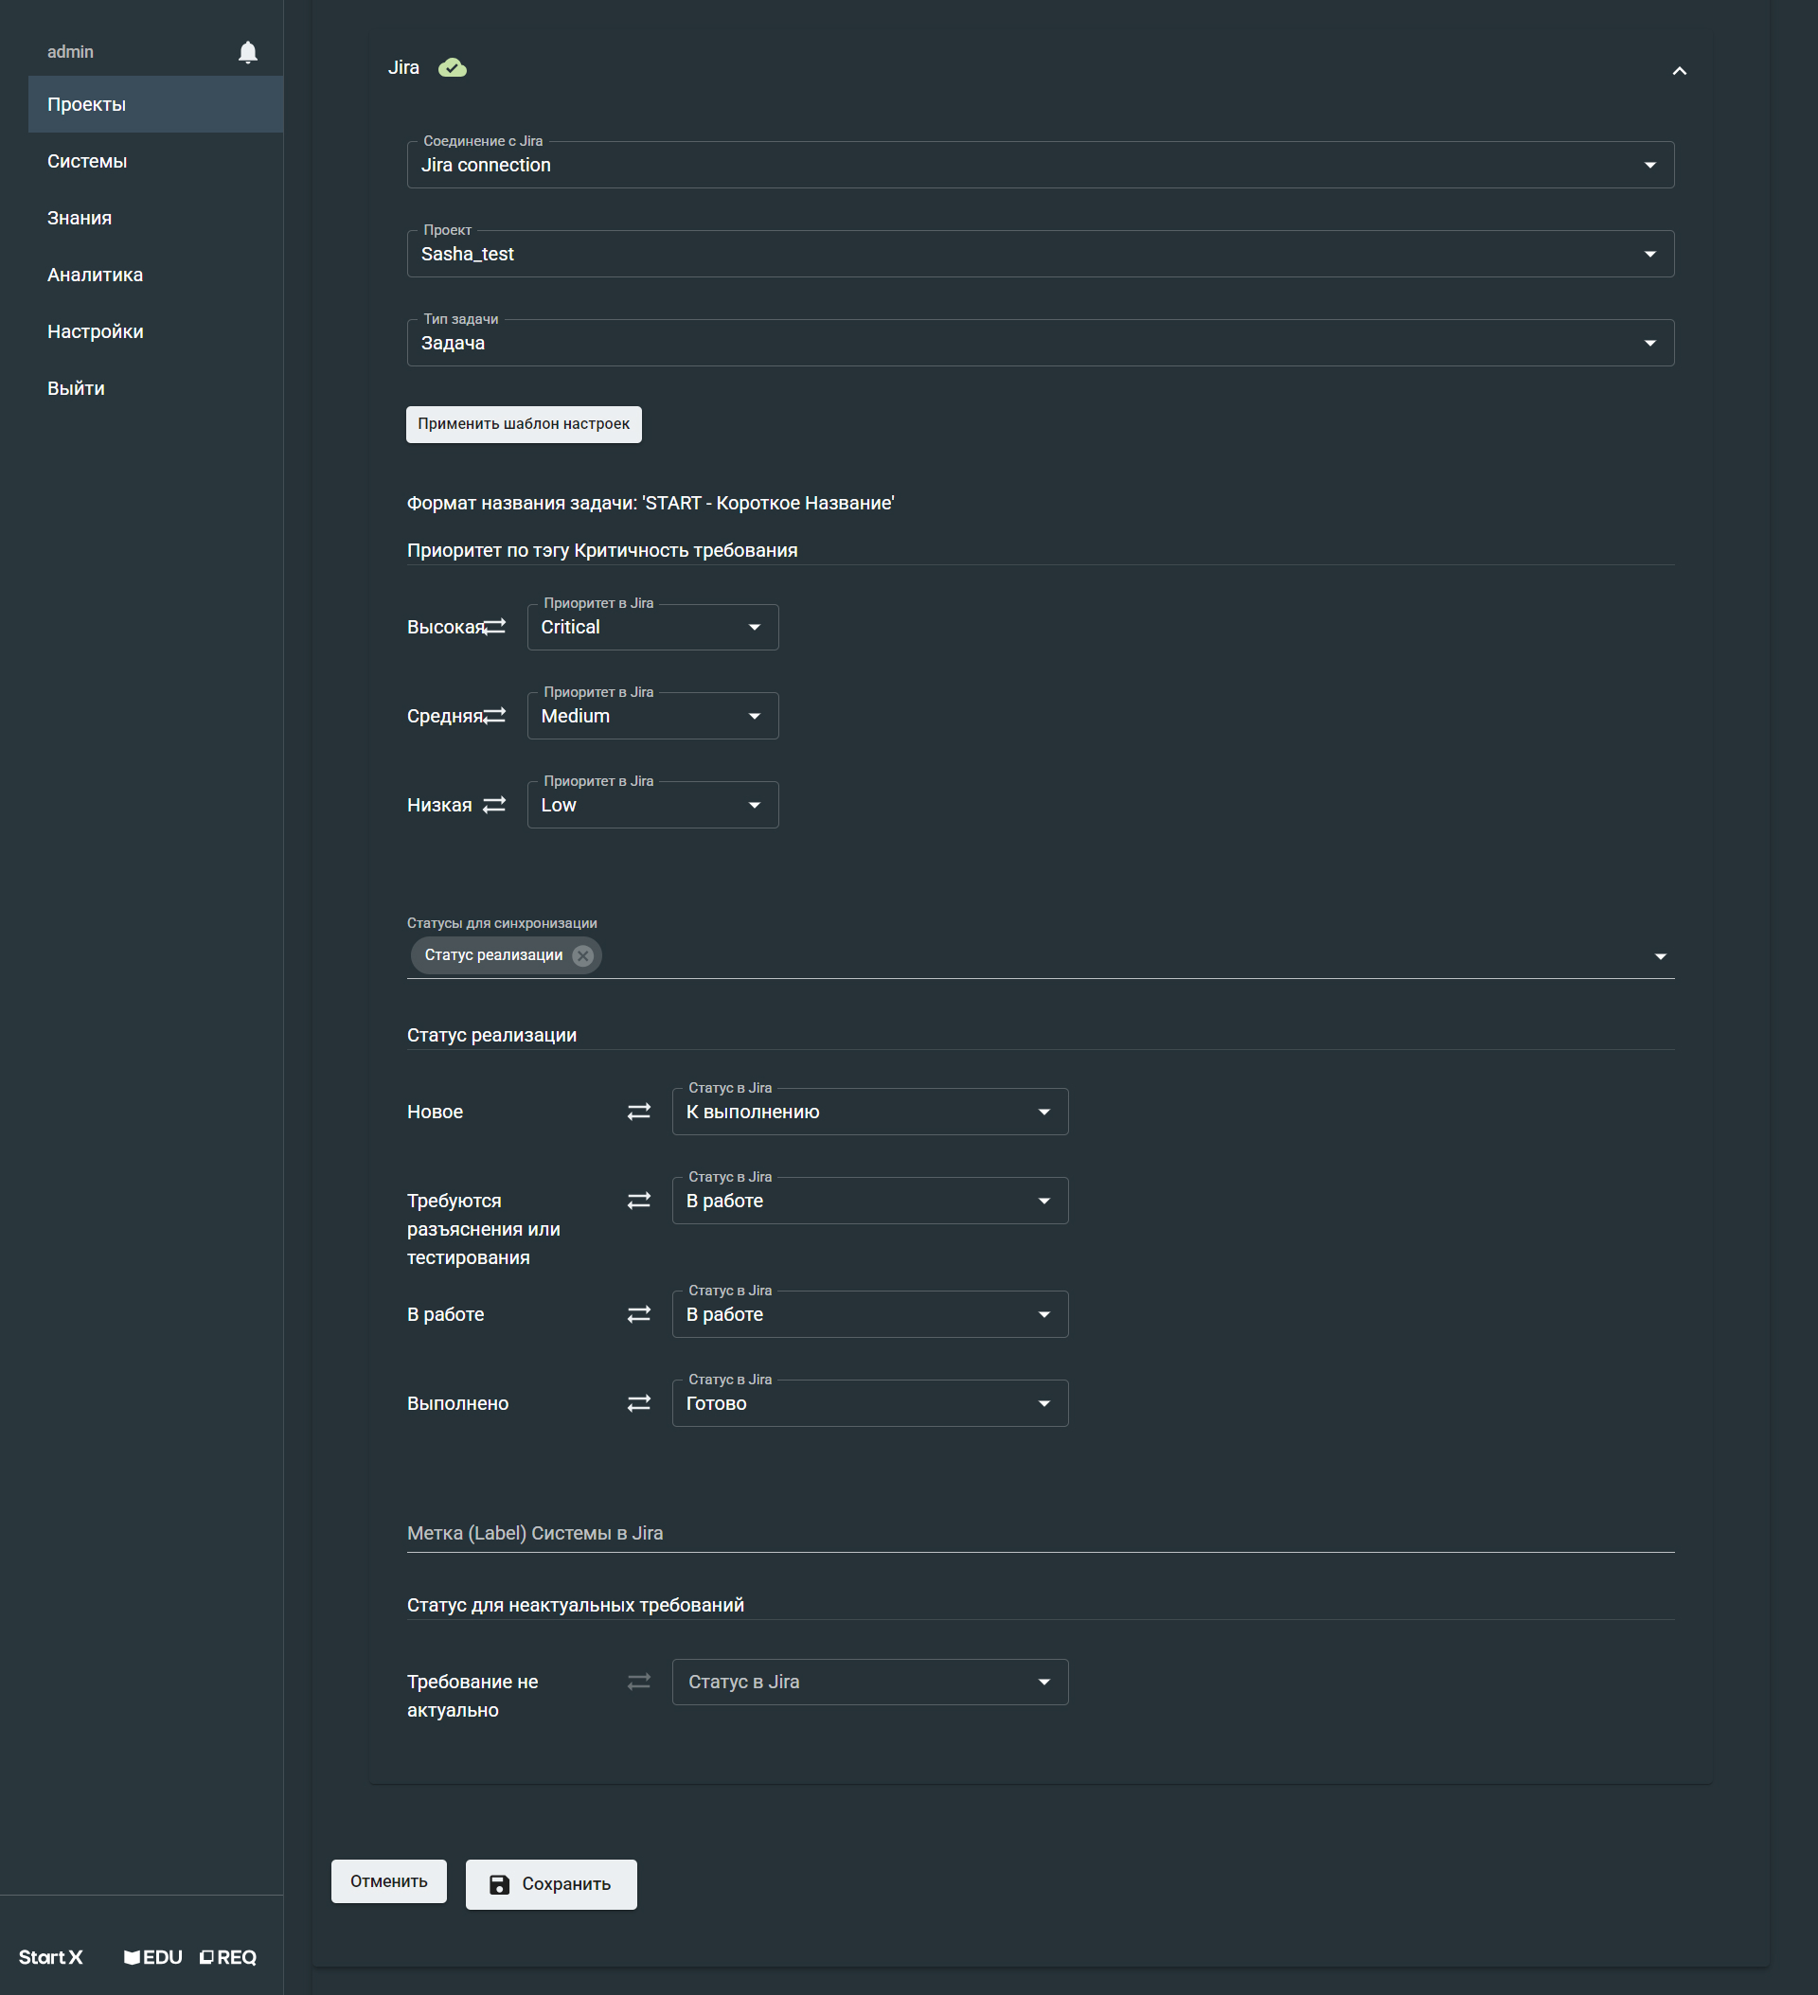Click the REQ logo in footer
This screenshot has width=1818, height=1995.
(x=227, y=1956)
